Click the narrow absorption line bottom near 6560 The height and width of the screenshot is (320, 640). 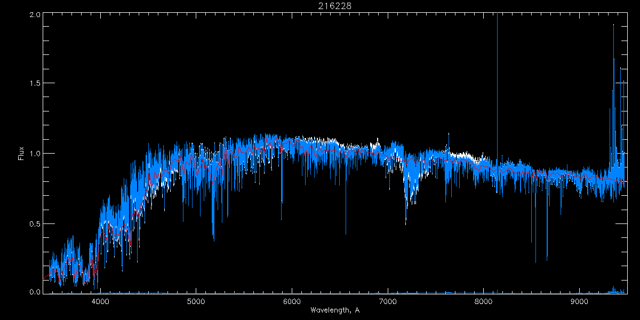(346, 233)
